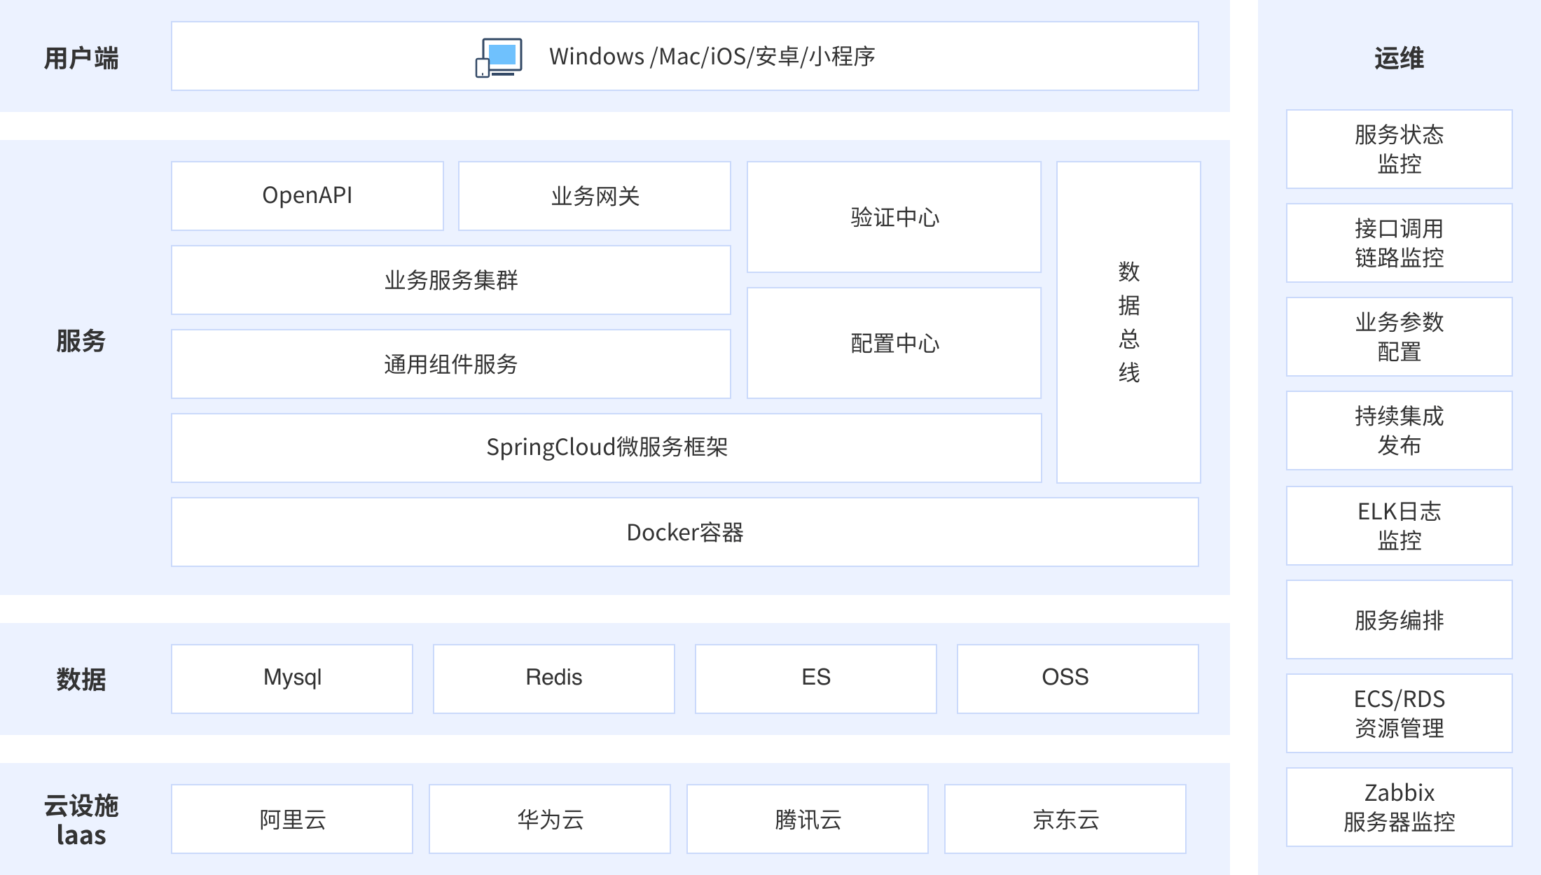Click the computer and phone devices icon
This screenshot has width=1541, height=875.
(499, 57)
